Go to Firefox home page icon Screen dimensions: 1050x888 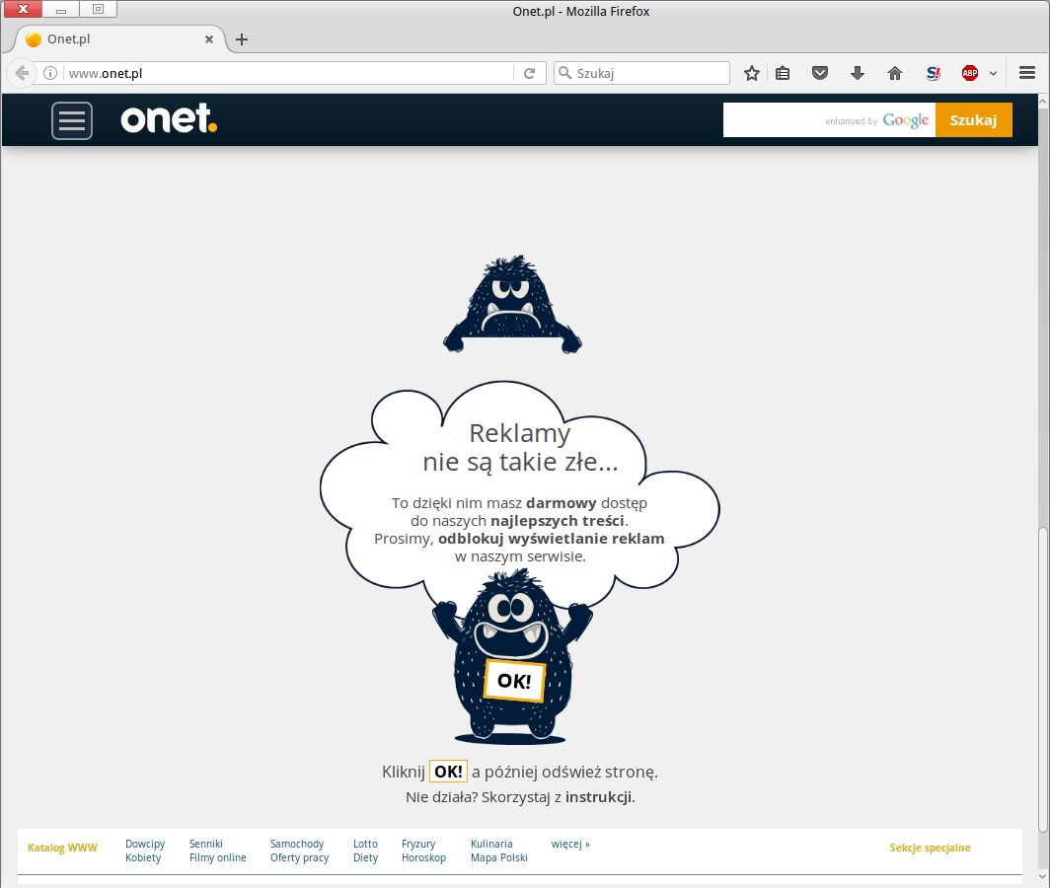(x=895, y=73)
